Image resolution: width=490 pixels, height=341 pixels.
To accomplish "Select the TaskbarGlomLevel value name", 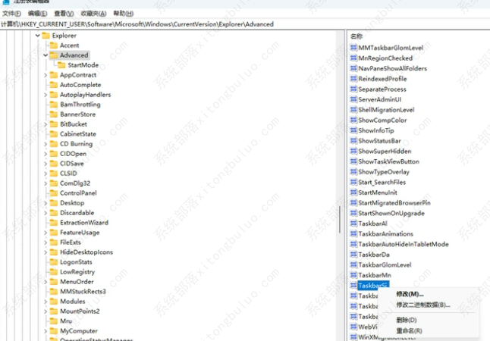I will point(385,264).
